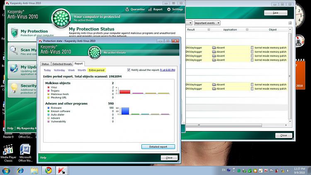
Task: Click the My Protection shield icon
Action: pos(15,33)
